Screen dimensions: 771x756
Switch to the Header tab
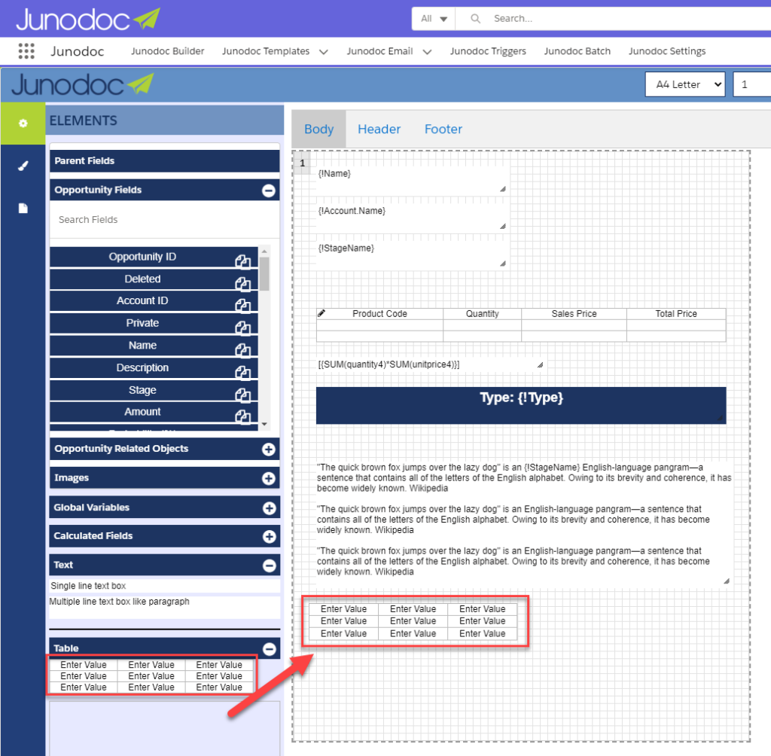pyautogui.click(x=379, y=129)
